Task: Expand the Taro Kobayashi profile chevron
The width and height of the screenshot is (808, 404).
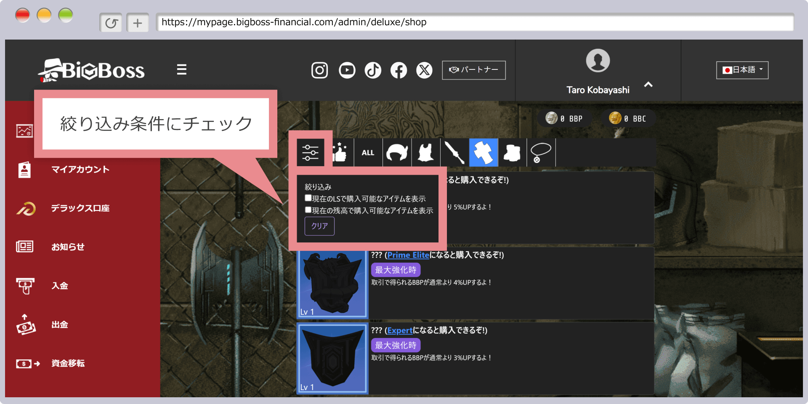Action: pos(648,85)
